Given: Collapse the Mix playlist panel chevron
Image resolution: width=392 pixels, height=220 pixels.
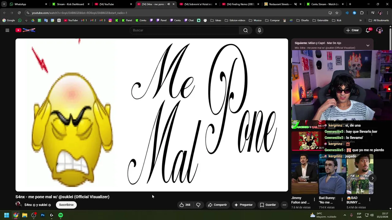Looking at the screenshot, I should [368, 45].
